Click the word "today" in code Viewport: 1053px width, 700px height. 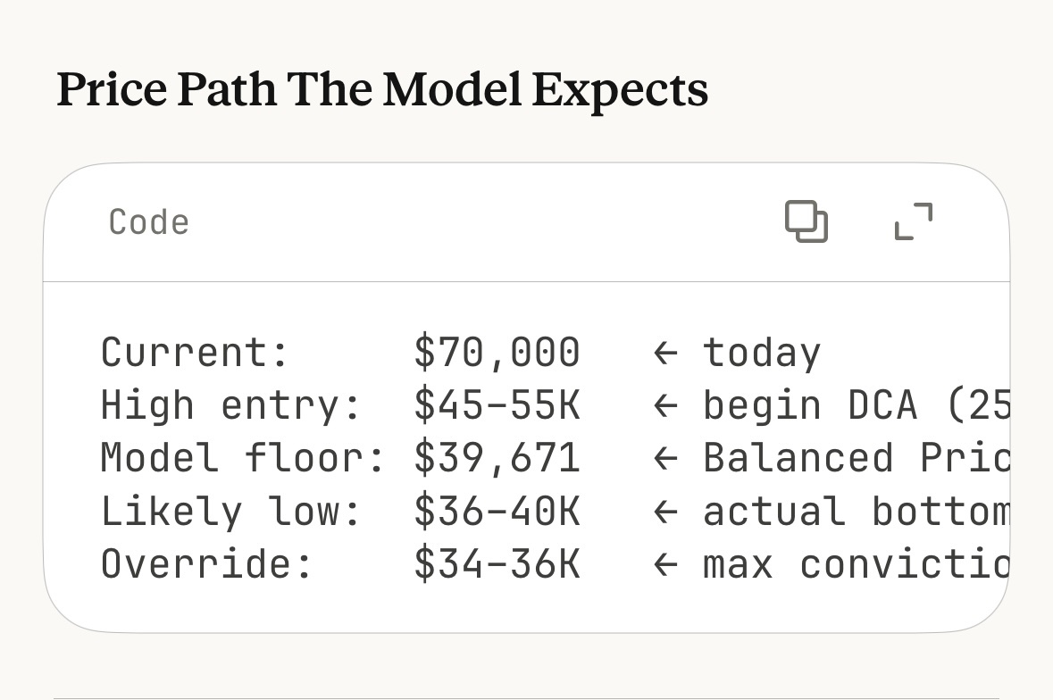761,353
